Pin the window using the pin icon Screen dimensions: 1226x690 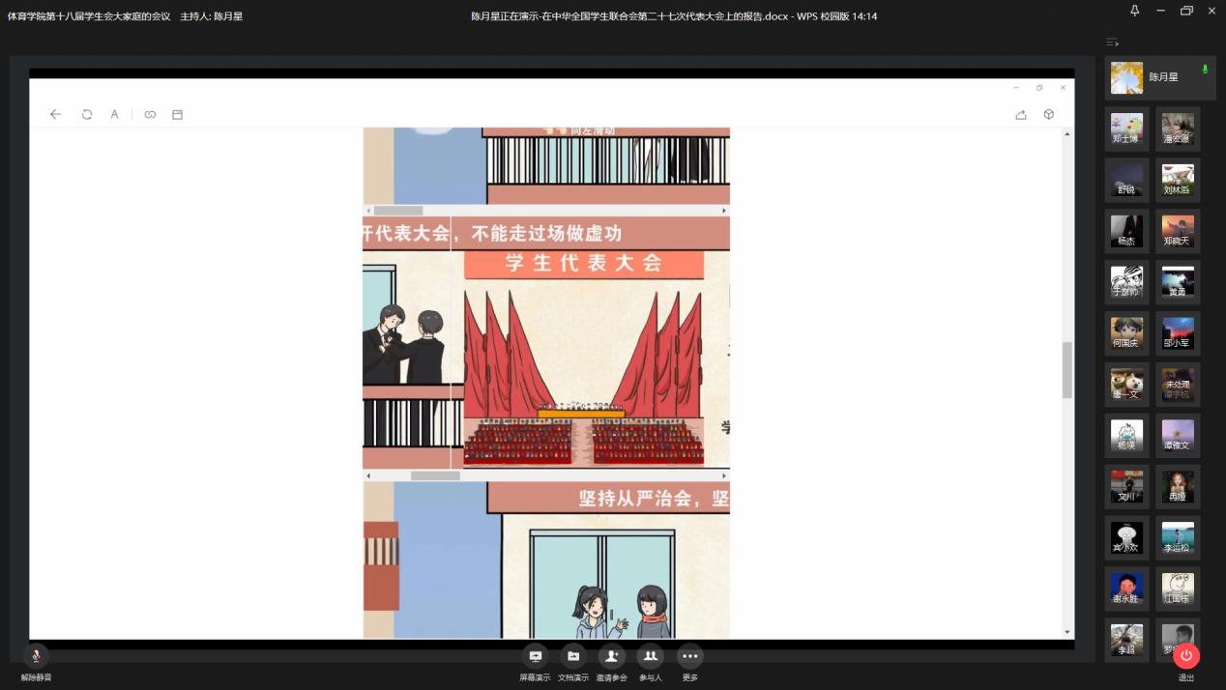(x=1135, y=11)
